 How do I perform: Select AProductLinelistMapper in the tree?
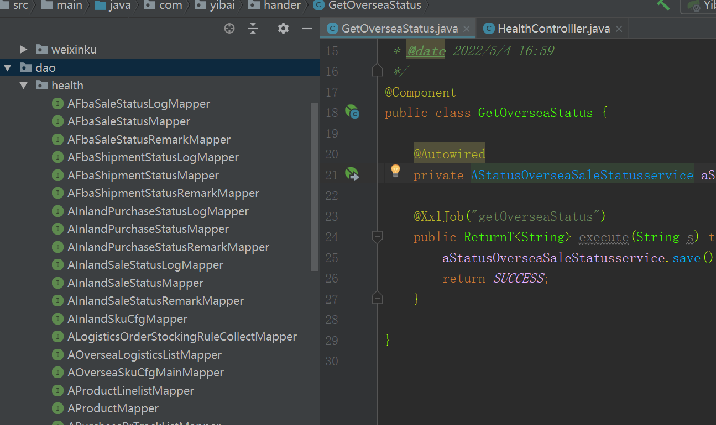coord(130,390)
